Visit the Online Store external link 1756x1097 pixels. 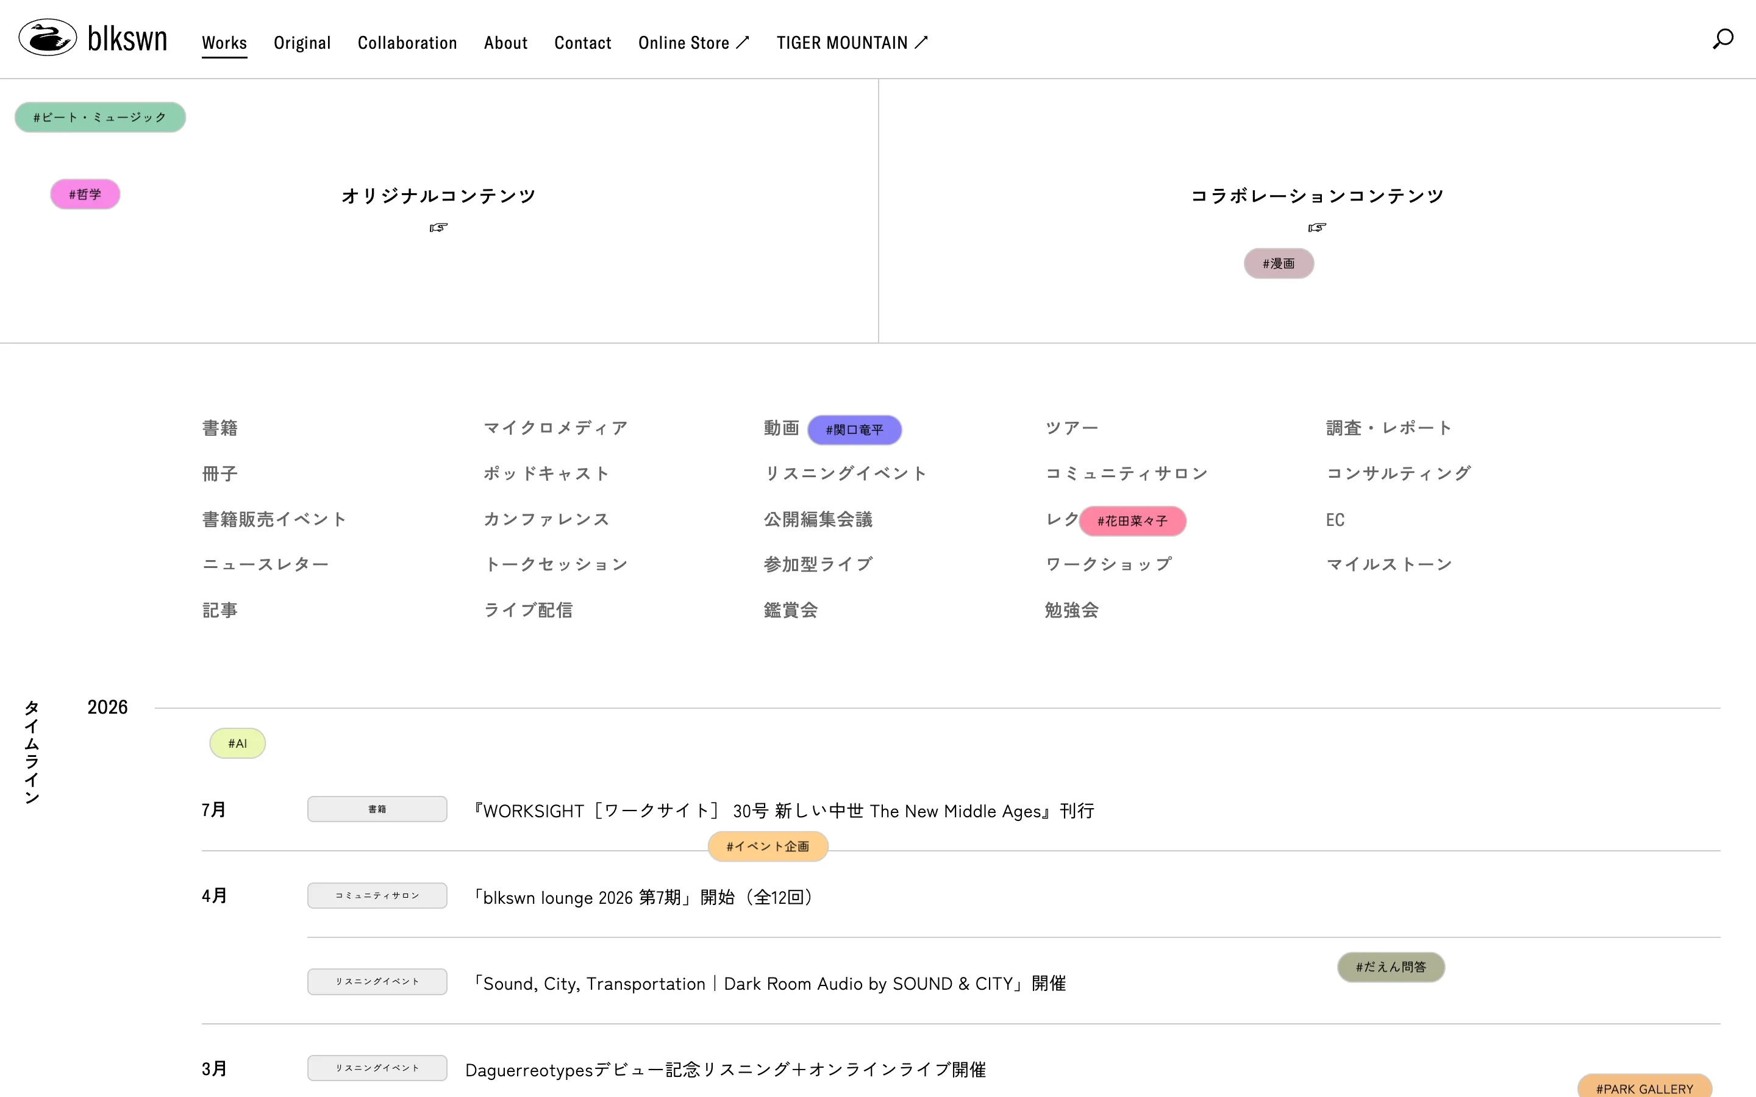693,43
